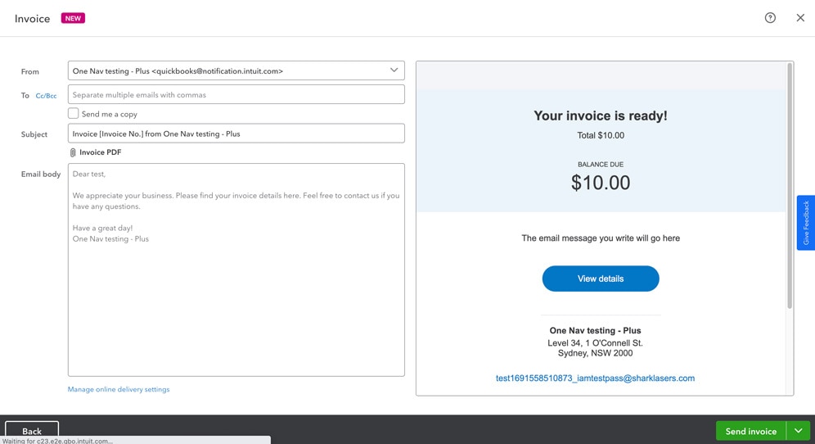Click the NEW badge next to Invoice
The image size is (815, 444).
point(73,18)
